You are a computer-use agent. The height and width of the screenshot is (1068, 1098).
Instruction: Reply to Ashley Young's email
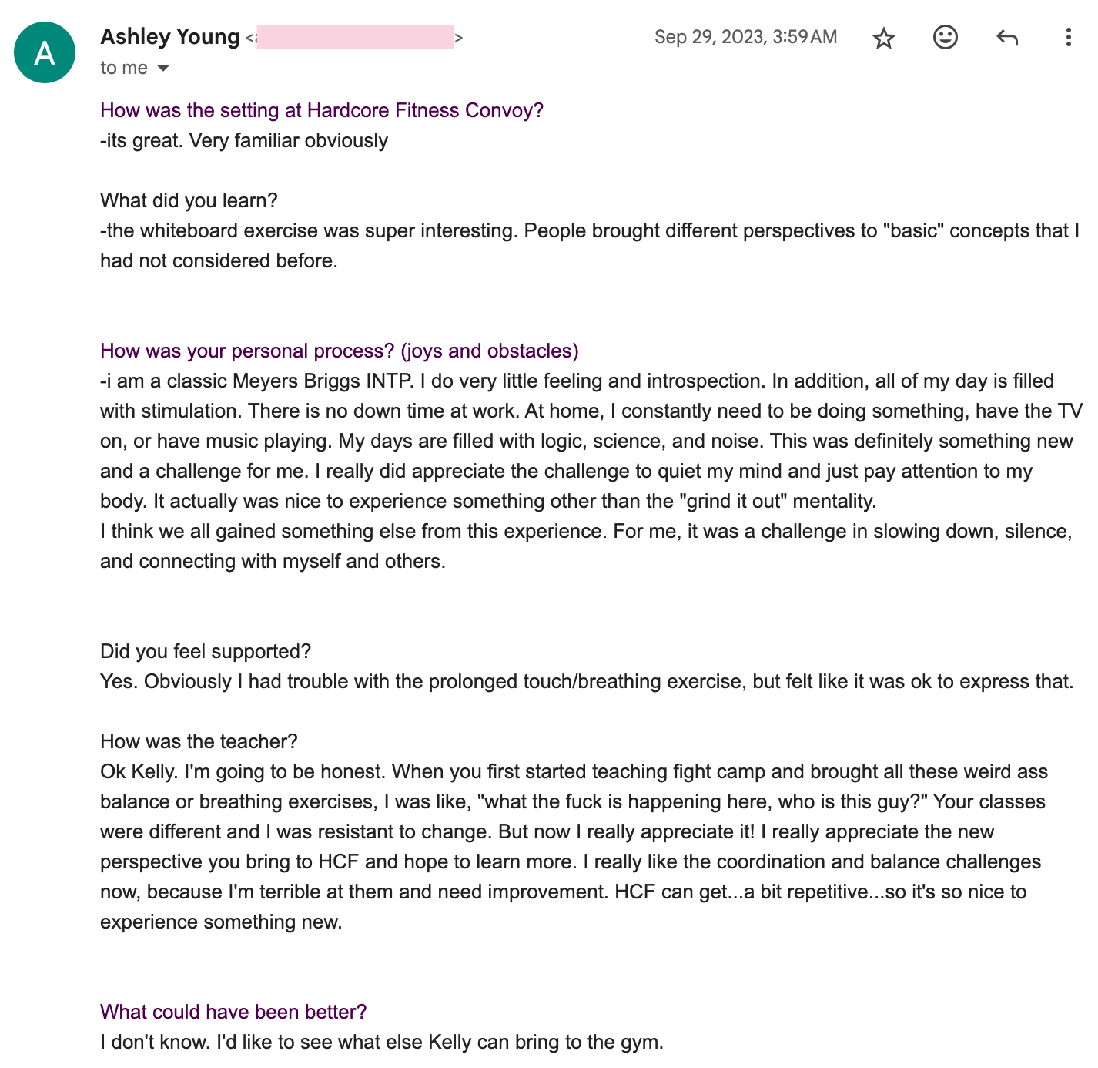(x=1007, y=37)
